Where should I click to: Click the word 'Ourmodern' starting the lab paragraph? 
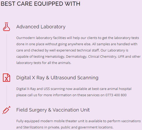[26, 38]
